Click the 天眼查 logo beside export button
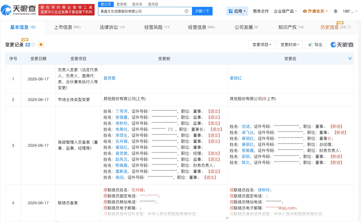This screenshot has width=361, height=222. coord(342,45)
